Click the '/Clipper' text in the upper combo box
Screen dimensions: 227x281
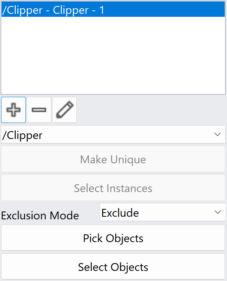click(x=22, y=136)
